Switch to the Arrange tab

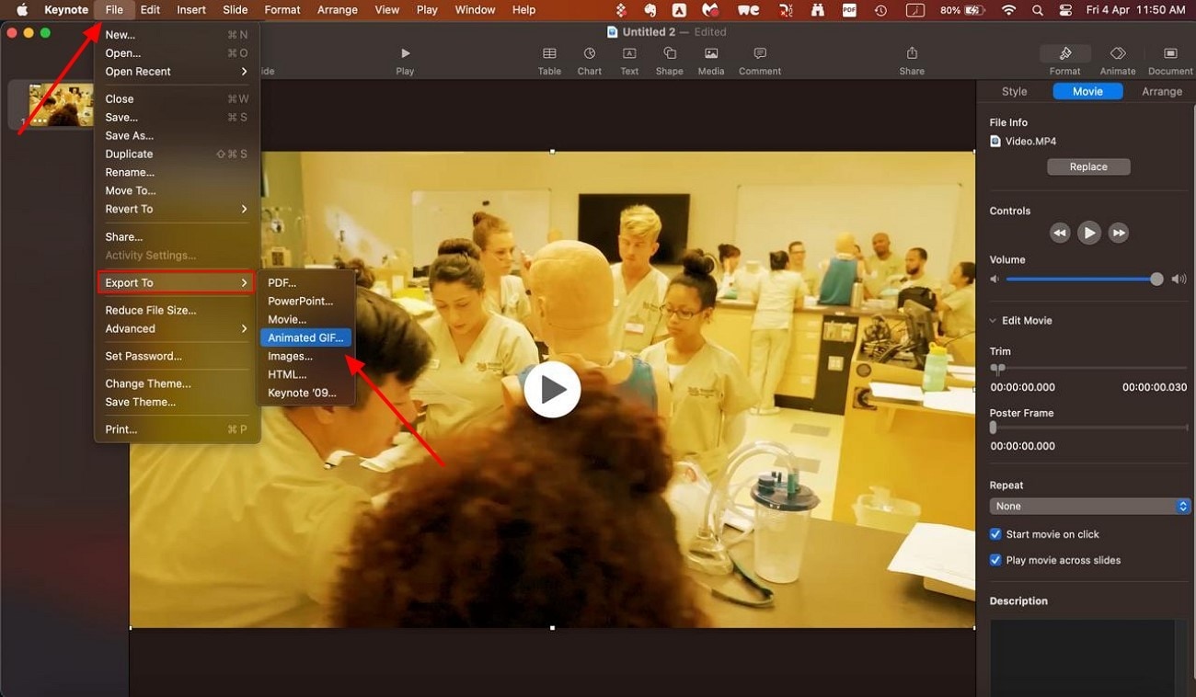[x=1162, y=91]
